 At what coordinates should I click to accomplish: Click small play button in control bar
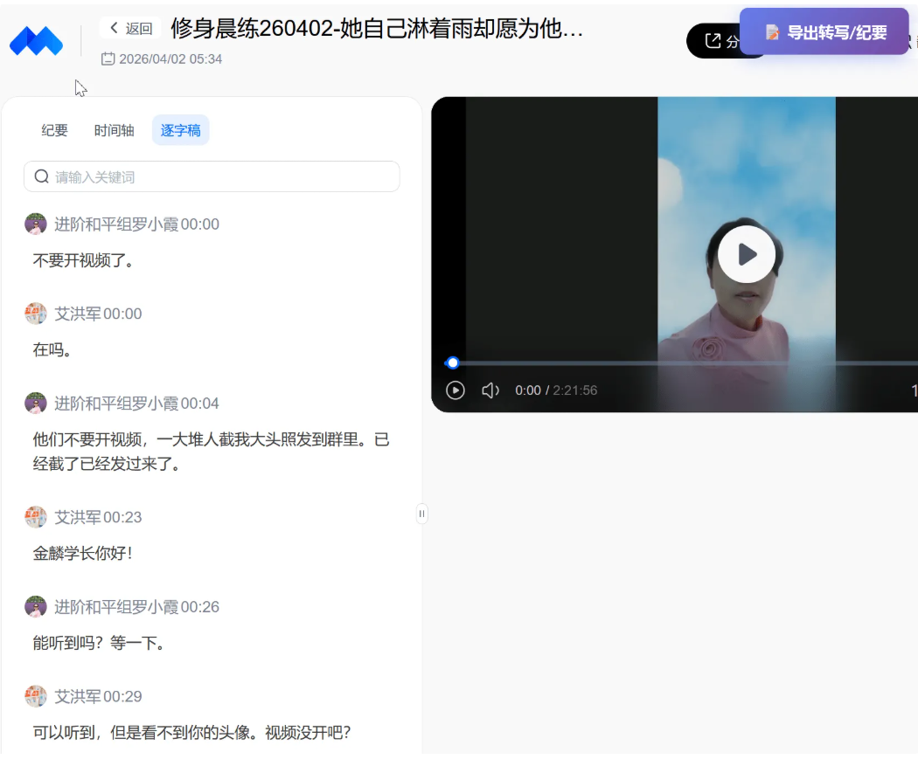point(455,390)
